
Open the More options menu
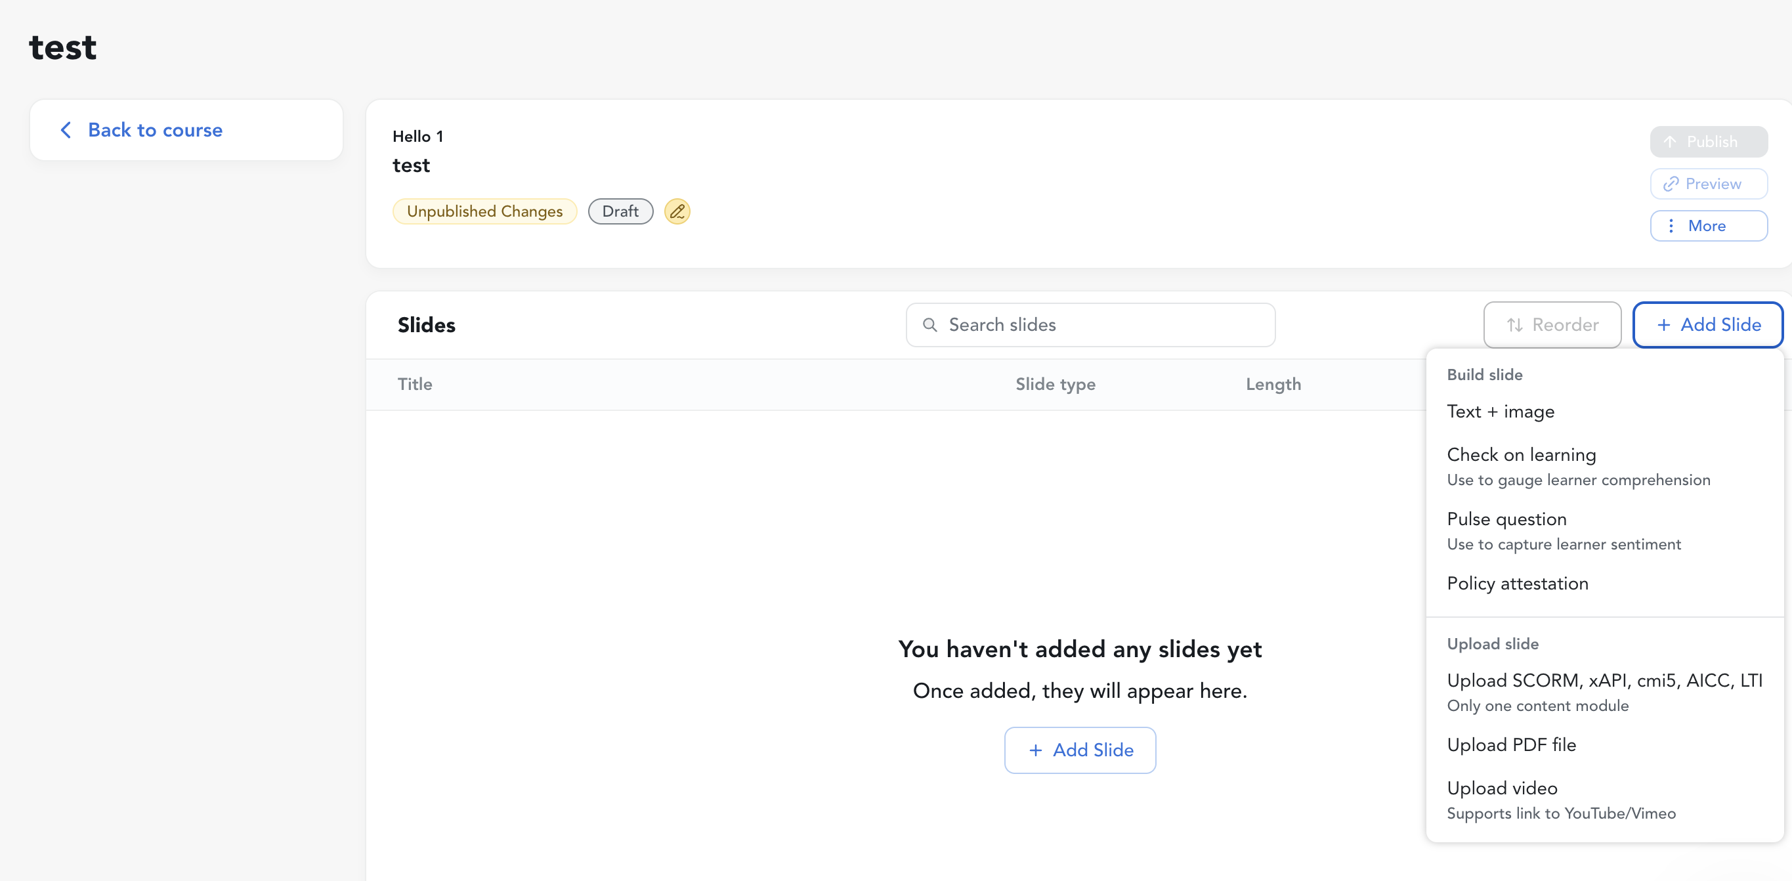click(1709, 226)
